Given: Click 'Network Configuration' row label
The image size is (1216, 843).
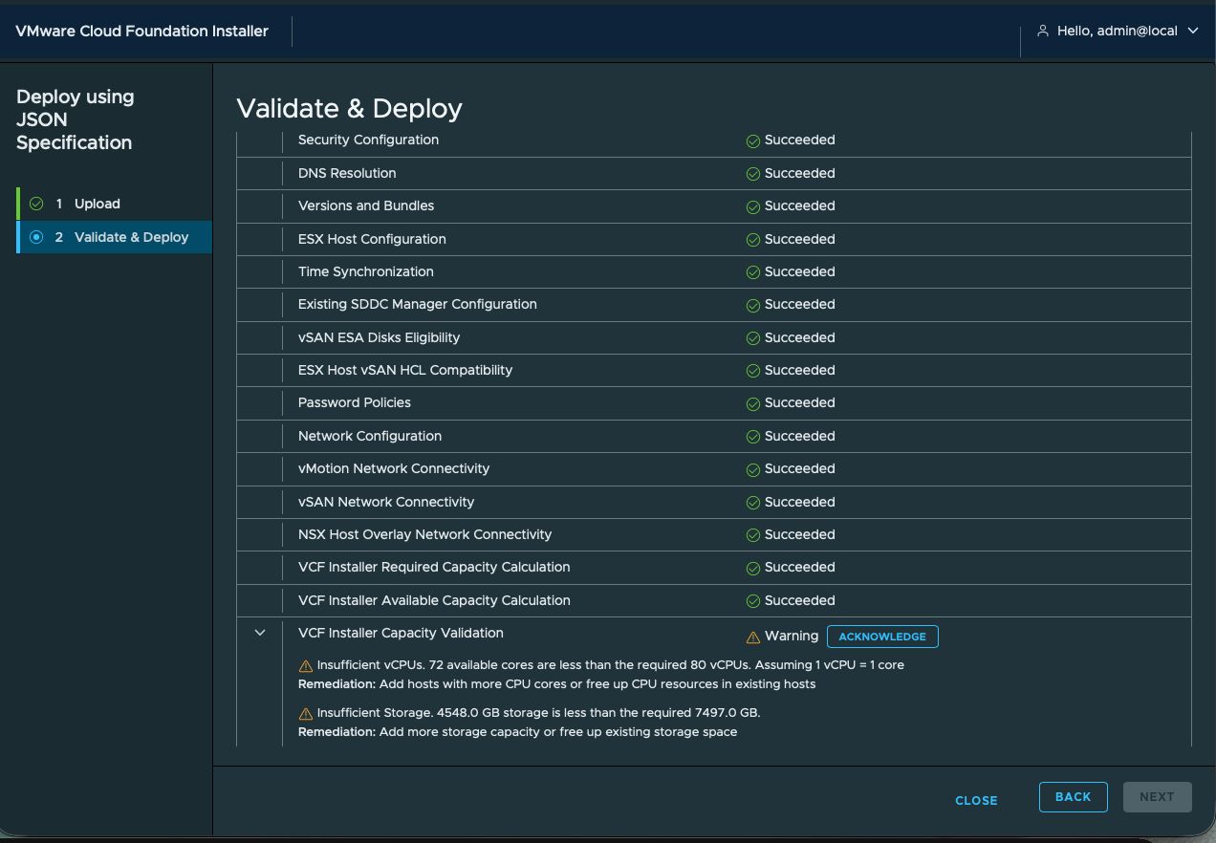Looking at the screenshot, I should click(x=370, y=436).
